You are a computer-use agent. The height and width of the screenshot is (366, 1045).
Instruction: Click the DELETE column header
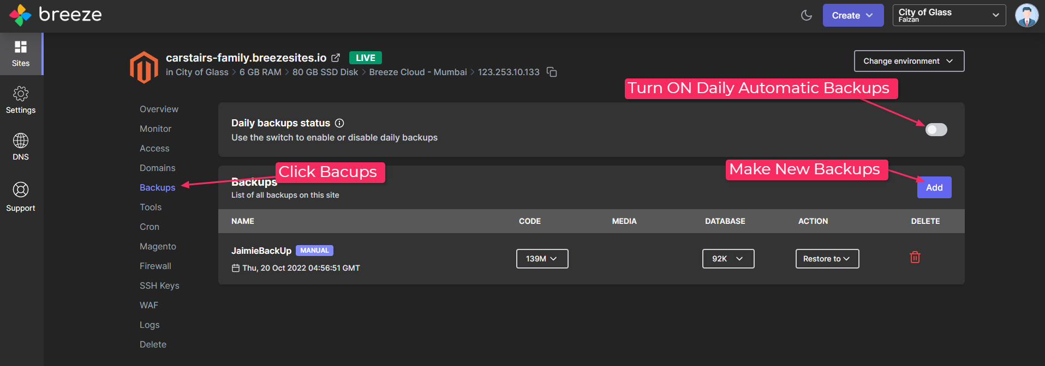tap(925, 221)
